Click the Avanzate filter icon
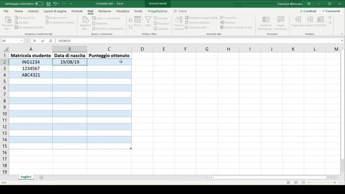Viewport: 345px width, 194px height. pos(156,29)
